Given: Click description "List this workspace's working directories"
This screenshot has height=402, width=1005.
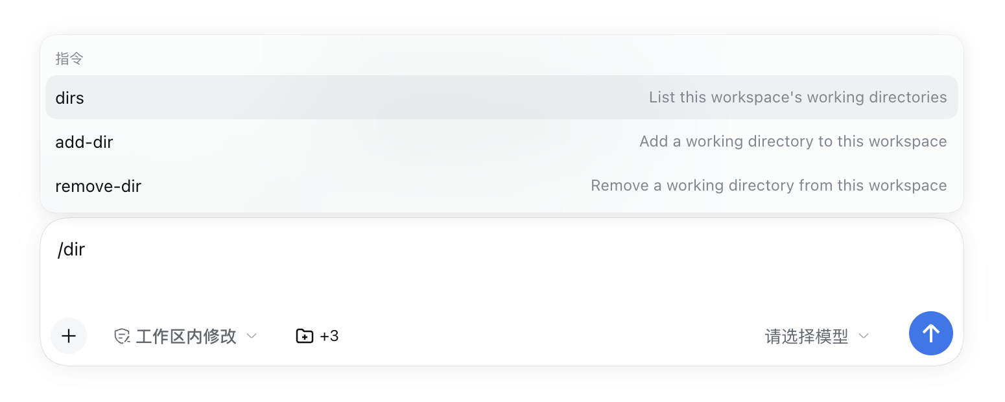Looking at the screenshot, I should pos(798,97).
